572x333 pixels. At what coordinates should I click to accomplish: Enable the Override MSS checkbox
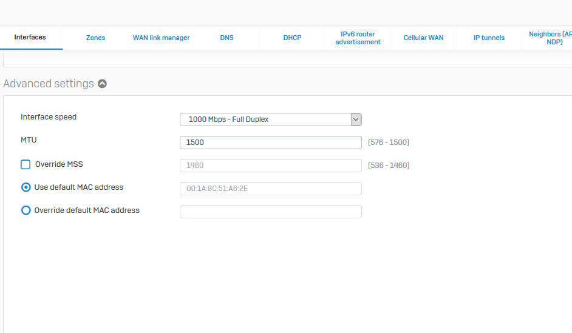point(26,164)
